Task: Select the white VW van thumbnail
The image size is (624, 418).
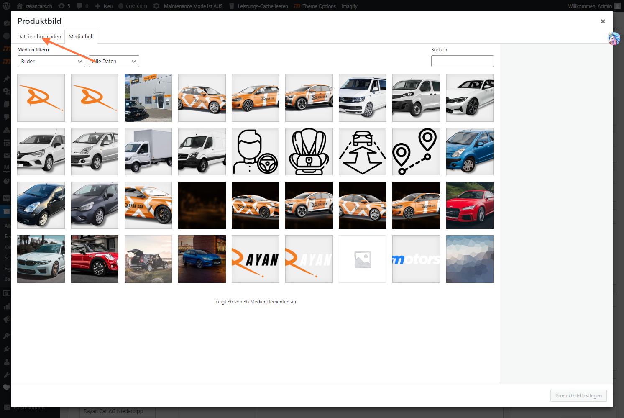Action: [363, 98]
